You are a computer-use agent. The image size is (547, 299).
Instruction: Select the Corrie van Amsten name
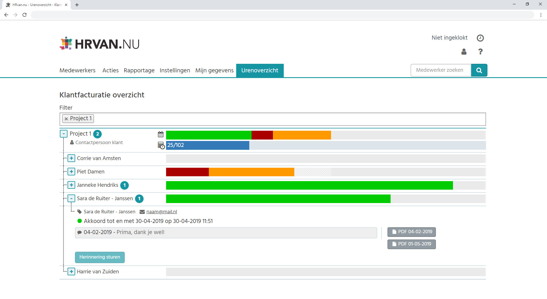point(99,158)
